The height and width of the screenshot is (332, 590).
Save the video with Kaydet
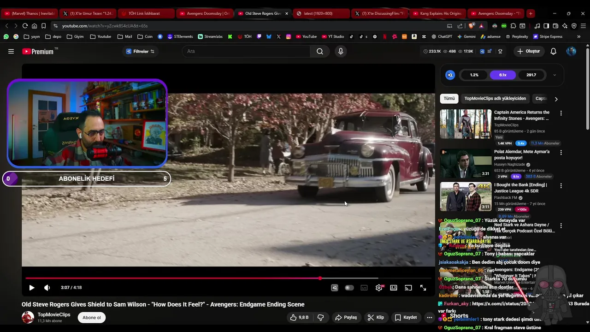(406, 317)
